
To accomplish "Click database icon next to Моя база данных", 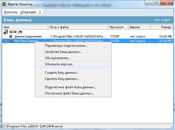I will pyautogui.click(x=11, y=41).
